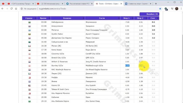Click the 'Number: 41' button
Screen dimensions: 183x103
tap(149, 14)
